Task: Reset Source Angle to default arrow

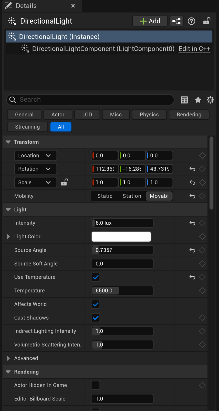Action: tap(192, 250)
